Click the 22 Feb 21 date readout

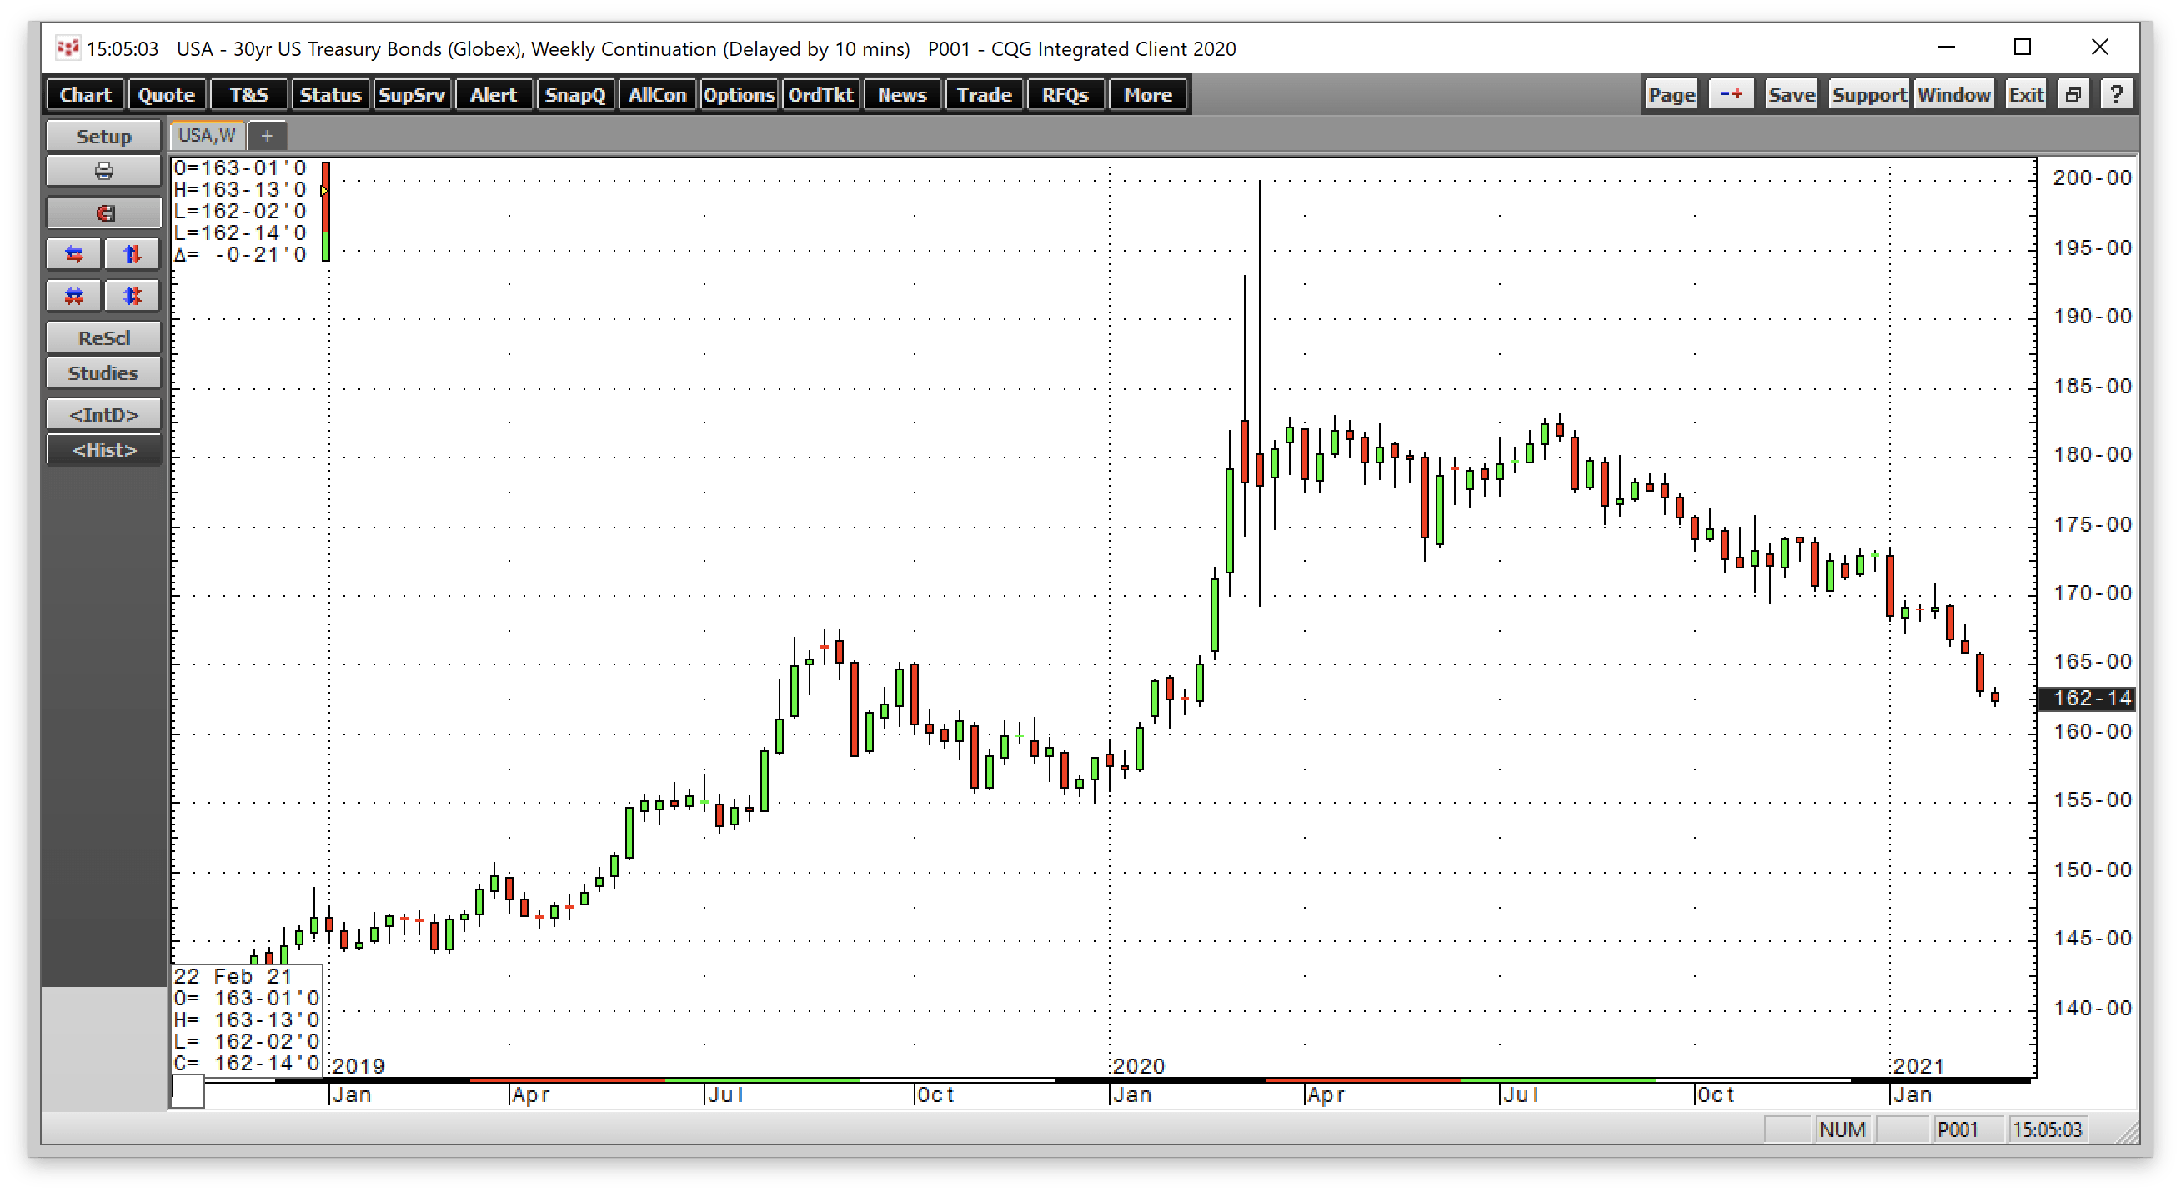(x=233, y=976)
